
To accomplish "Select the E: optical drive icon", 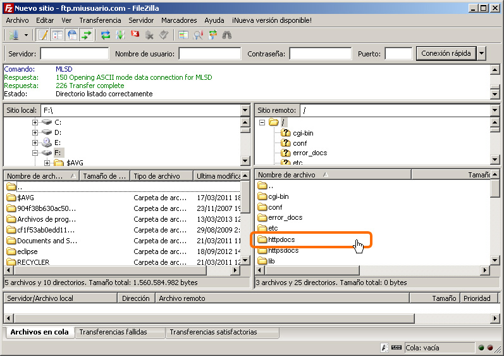I will pos(47,143).
